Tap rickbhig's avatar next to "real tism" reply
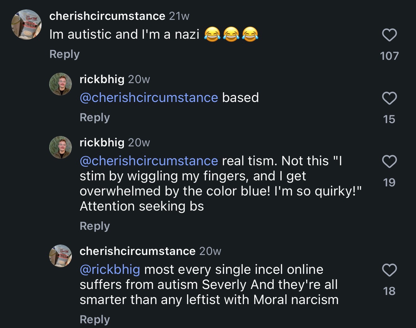This screenshot has height=328, width=416. click(x=61, y=147)
